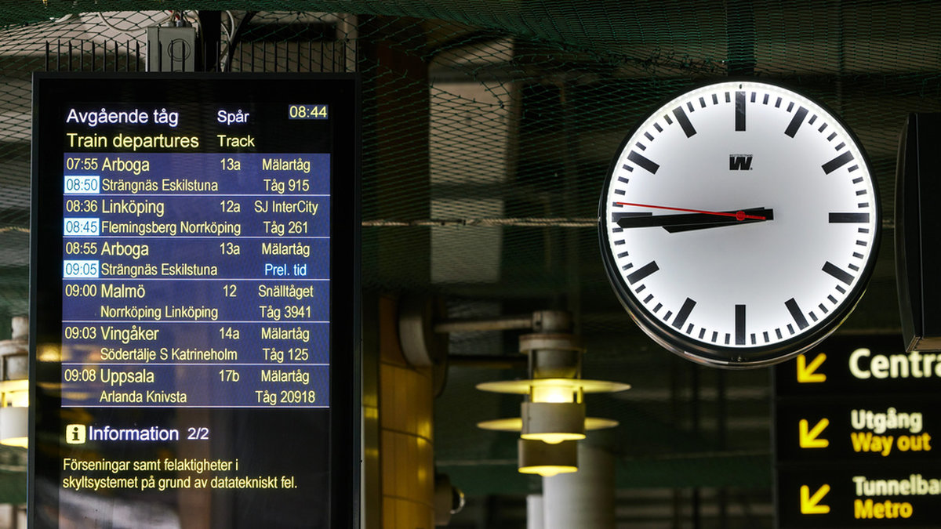Click the current time 08:44 on the board
This screenshot has height=529, width=941.
[x=308, y=112]
